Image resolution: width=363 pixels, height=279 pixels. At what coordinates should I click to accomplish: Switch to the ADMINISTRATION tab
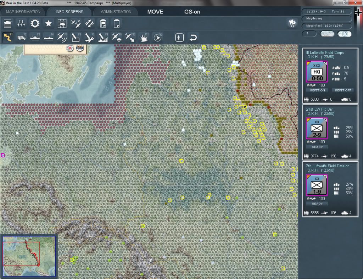116,12
